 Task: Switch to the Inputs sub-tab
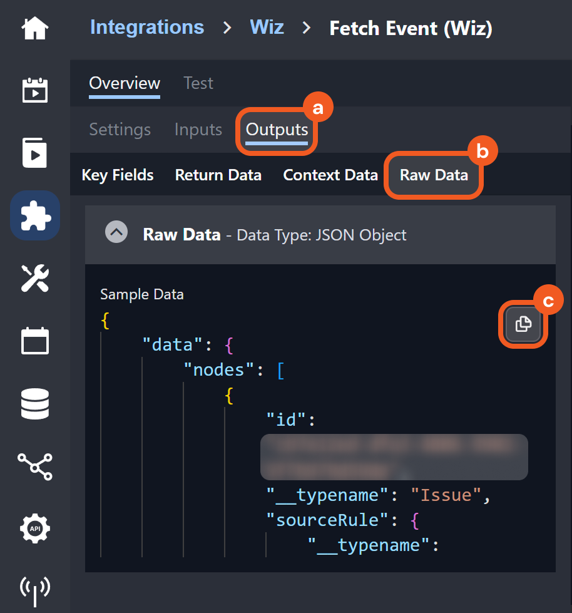coord(198,130)
